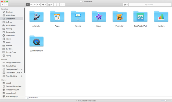Click the Edit Tags toolbar button

click(x=63, y=5)
